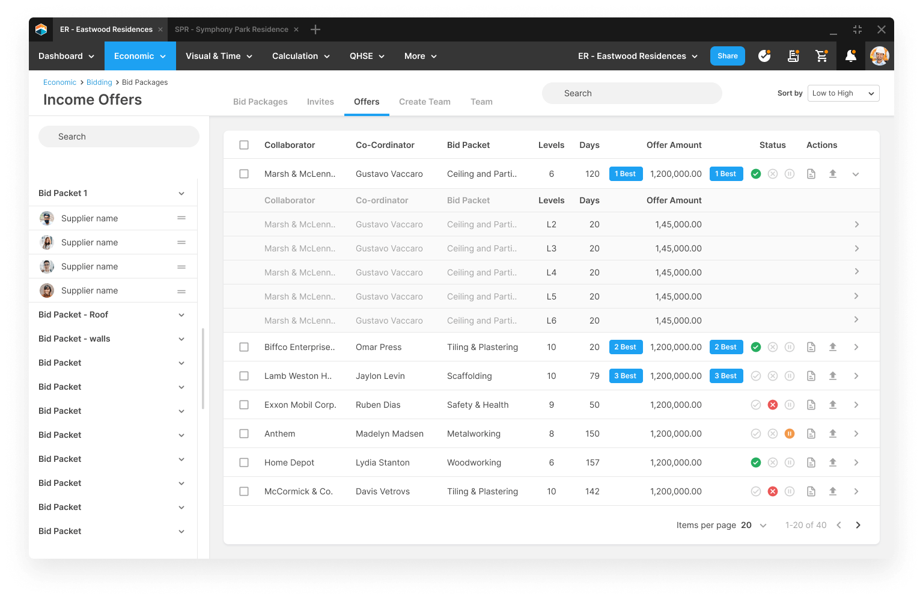Viewport: 923px width, 599px height.
Task: Open the Visual & Time menu
Action: click(x=219, y=56)
